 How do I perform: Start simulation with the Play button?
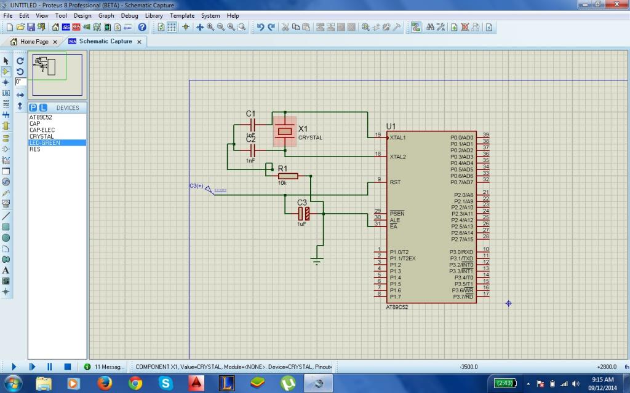pyautogui.click(x=14, y=367)
